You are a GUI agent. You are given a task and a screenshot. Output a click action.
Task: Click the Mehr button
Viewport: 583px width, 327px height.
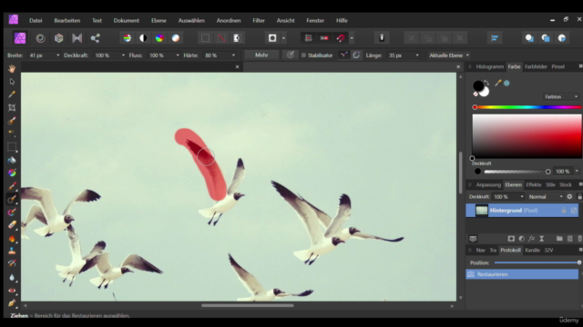point(261,54)
